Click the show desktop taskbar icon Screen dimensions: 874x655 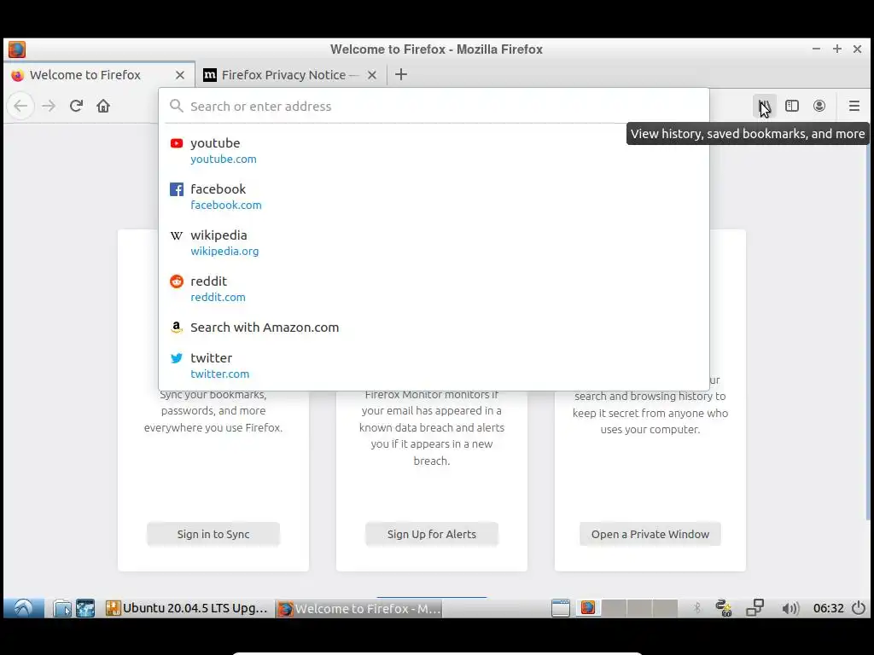560,608
